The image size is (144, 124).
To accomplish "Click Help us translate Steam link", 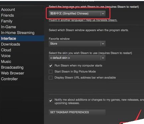I will point(83,20).
